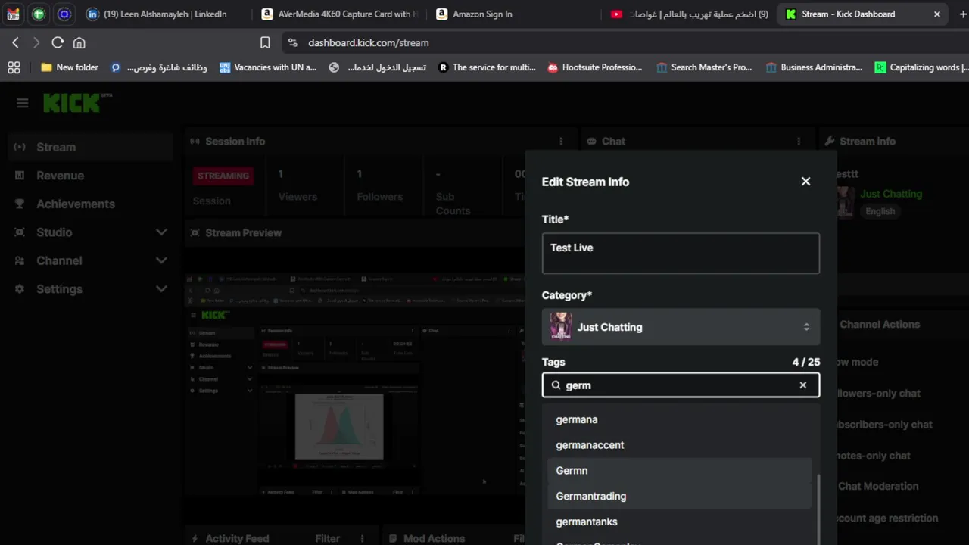Viewport: 969px width, 545px height.
Task: Click the Filter button in Activity Feed
Action: click(328, 538)
